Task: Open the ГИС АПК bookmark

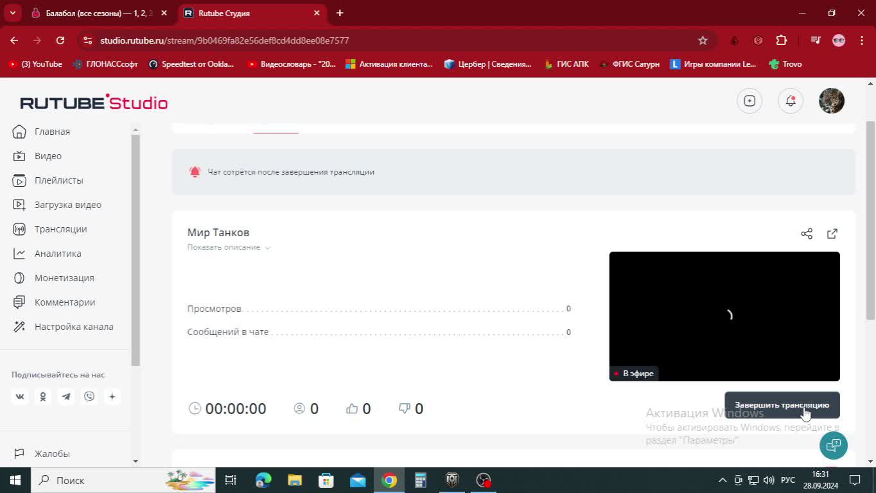Action: coord(566,64)
